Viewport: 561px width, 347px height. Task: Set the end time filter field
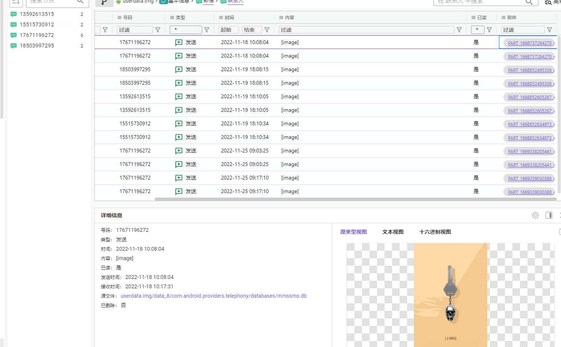point(252,30)
